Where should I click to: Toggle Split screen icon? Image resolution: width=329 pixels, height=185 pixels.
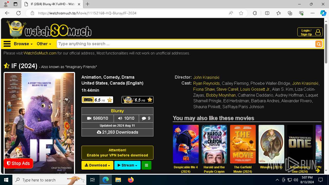[x=267, y=13]
